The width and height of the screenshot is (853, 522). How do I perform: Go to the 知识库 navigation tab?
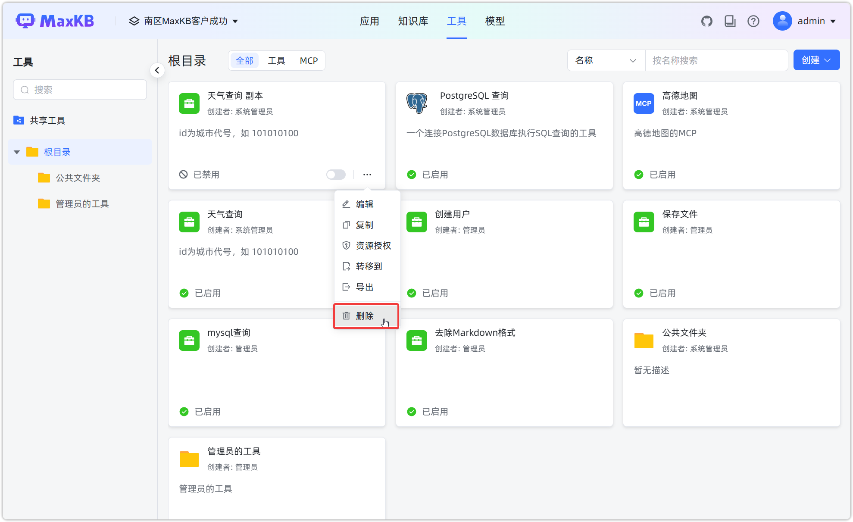tap(412, 21)
